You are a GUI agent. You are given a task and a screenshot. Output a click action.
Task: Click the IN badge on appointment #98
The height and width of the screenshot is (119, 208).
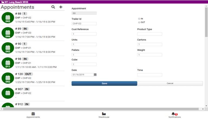(x=25, y=59)
